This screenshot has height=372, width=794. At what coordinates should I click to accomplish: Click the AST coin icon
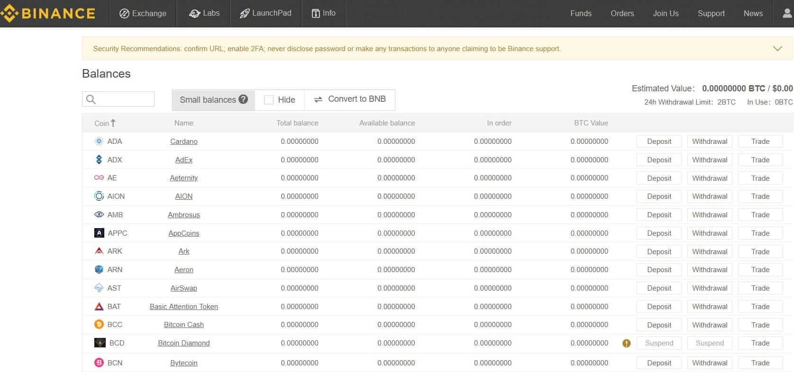[99, 288]
